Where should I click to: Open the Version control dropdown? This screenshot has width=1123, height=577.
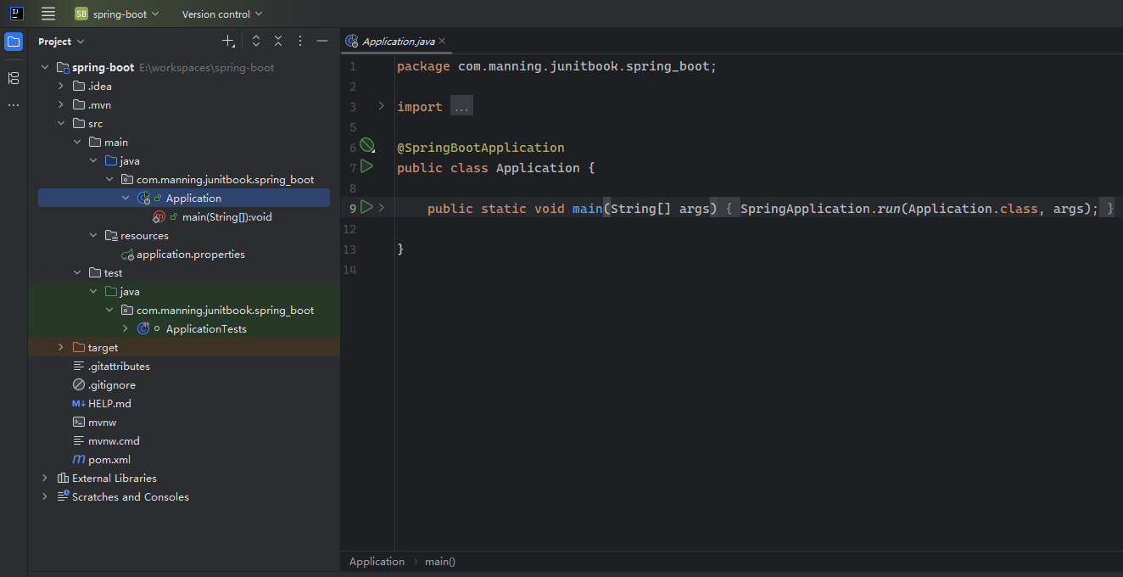(222, 14)
